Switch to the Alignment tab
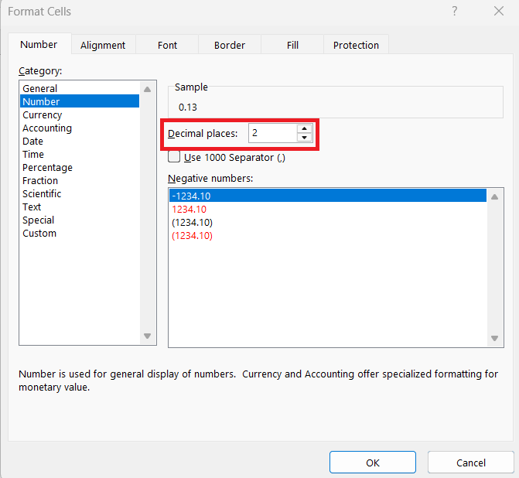Image resolution: width=519 pixels, height=478 pixels. (x=103, y=45)
